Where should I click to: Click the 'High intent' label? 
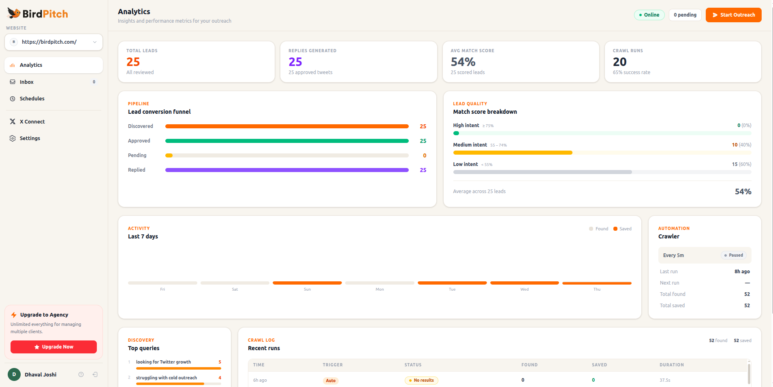click(x=466, y=125)
